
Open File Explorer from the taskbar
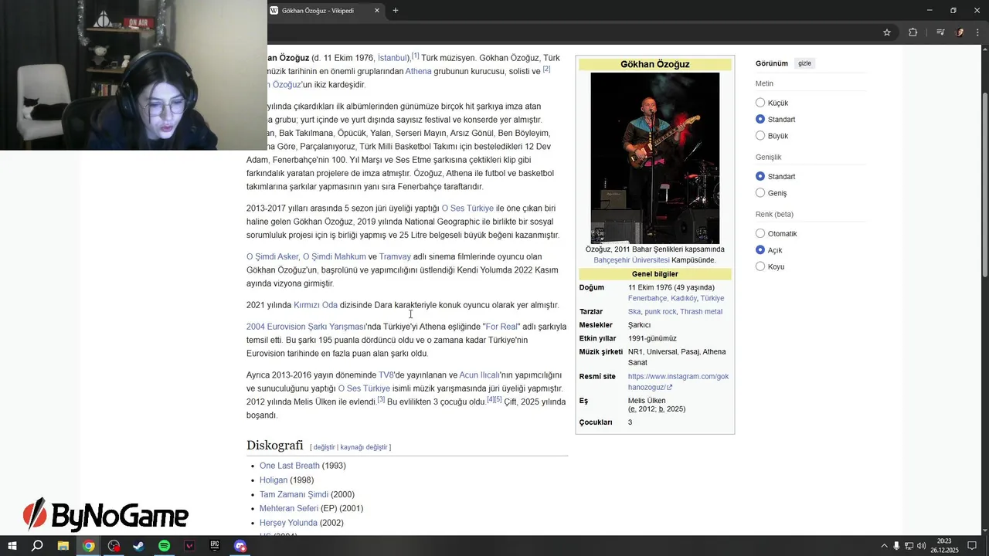pyautogui.click(x=63, y=546)
